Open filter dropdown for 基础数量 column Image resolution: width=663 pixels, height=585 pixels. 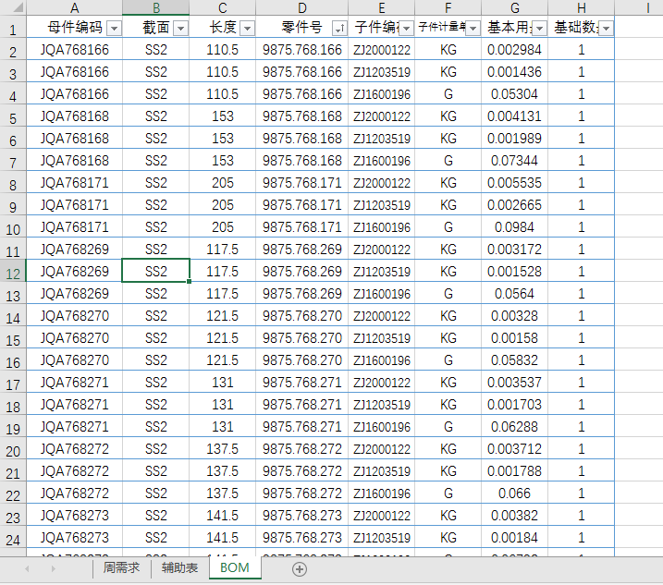(x=607, y=29)
